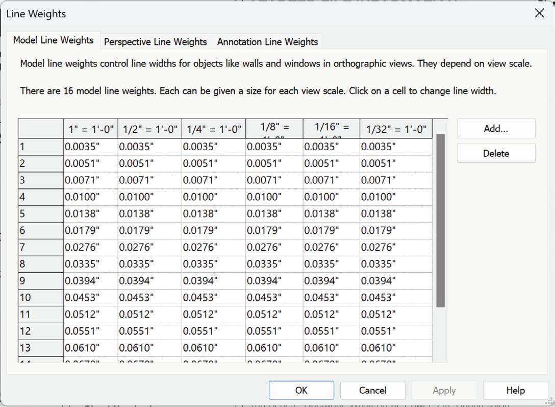Edit 0.0512" cell in 1/2" = 1'-0" column
The height and width of the screenshot is (407, 555).
(x=150, y=315)
